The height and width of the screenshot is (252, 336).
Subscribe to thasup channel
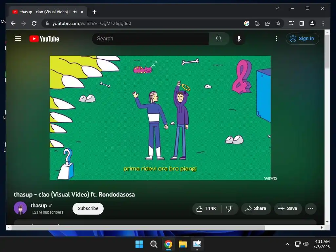pos(88,208)
